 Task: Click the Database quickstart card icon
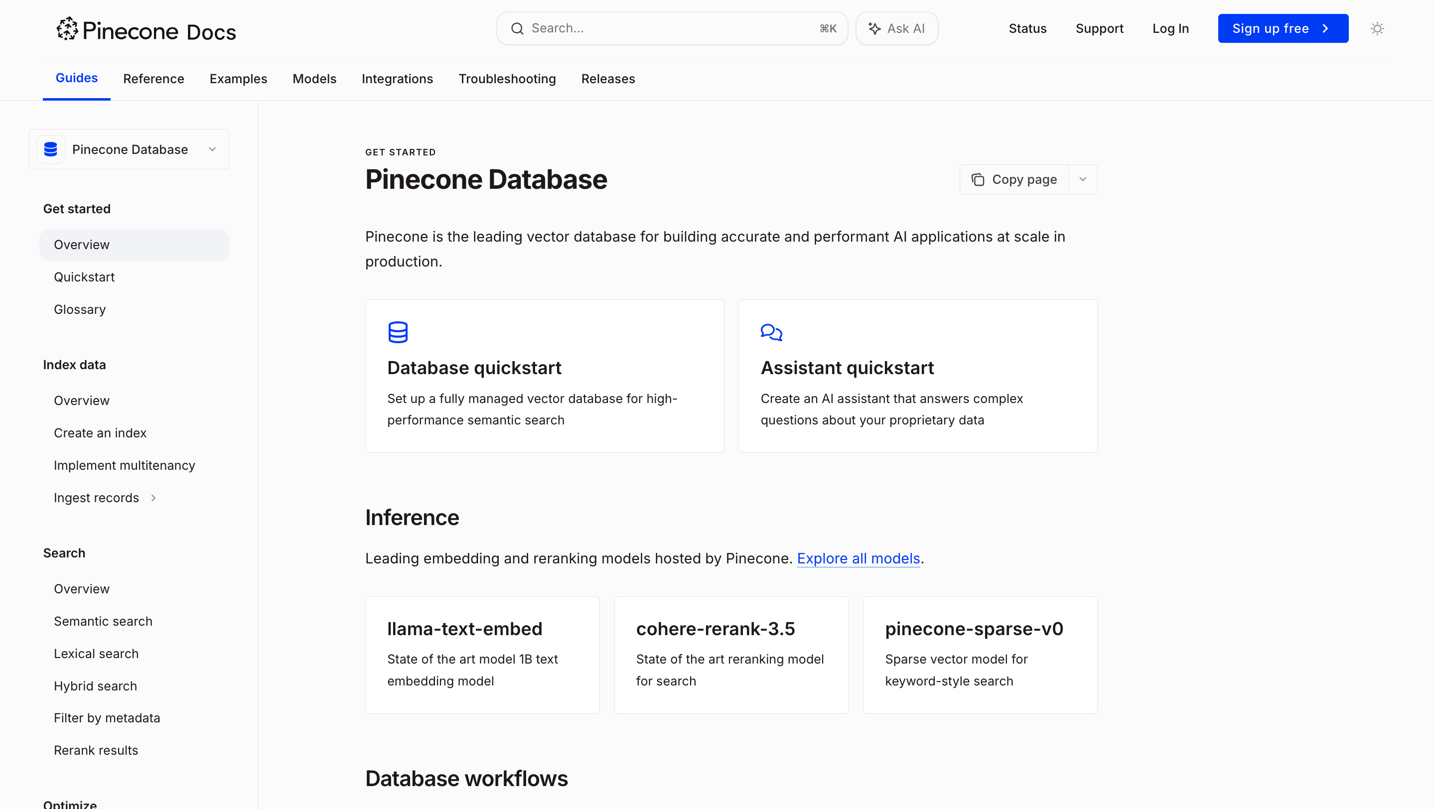[398, 332]
